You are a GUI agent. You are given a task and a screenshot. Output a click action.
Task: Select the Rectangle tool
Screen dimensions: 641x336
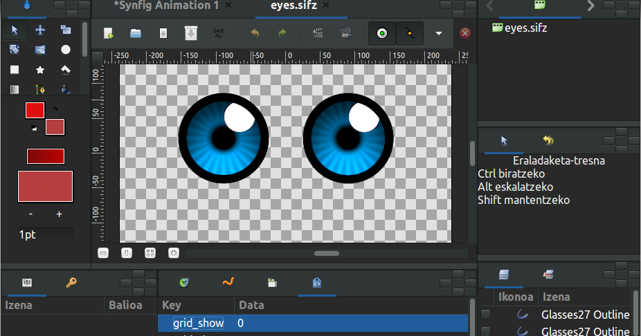pyautogui.click(x=15, y=70)
